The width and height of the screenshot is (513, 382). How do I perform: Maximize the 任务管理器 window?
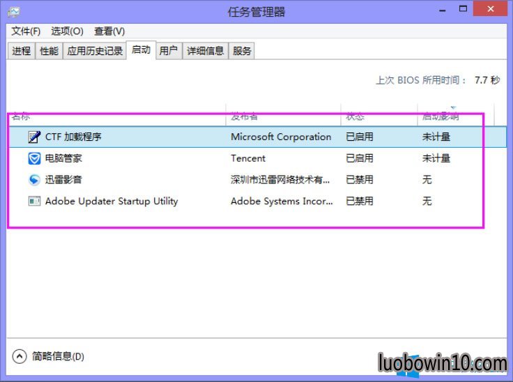(x=463, y=9)
